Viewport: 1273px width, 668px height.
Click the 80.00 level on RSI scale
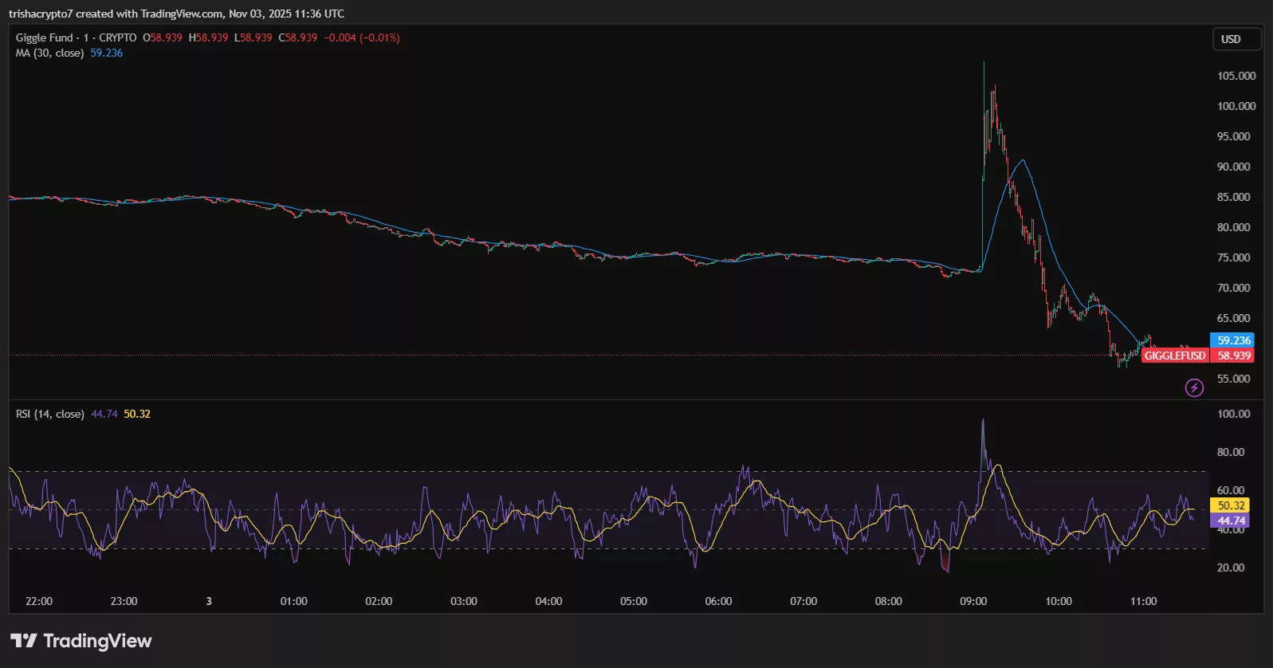click(x=1231, y=452)
